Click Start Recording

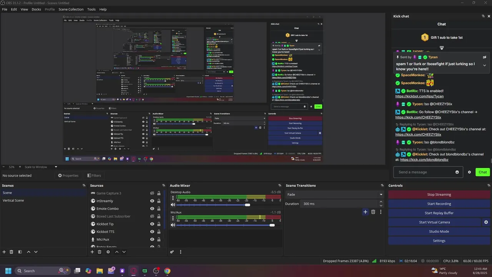pos(439,204)
